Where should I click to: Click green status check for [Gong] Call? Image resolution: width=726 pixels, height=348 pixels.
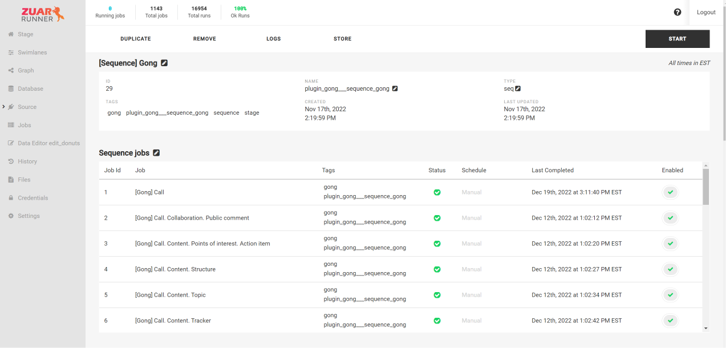click(437, 192)
